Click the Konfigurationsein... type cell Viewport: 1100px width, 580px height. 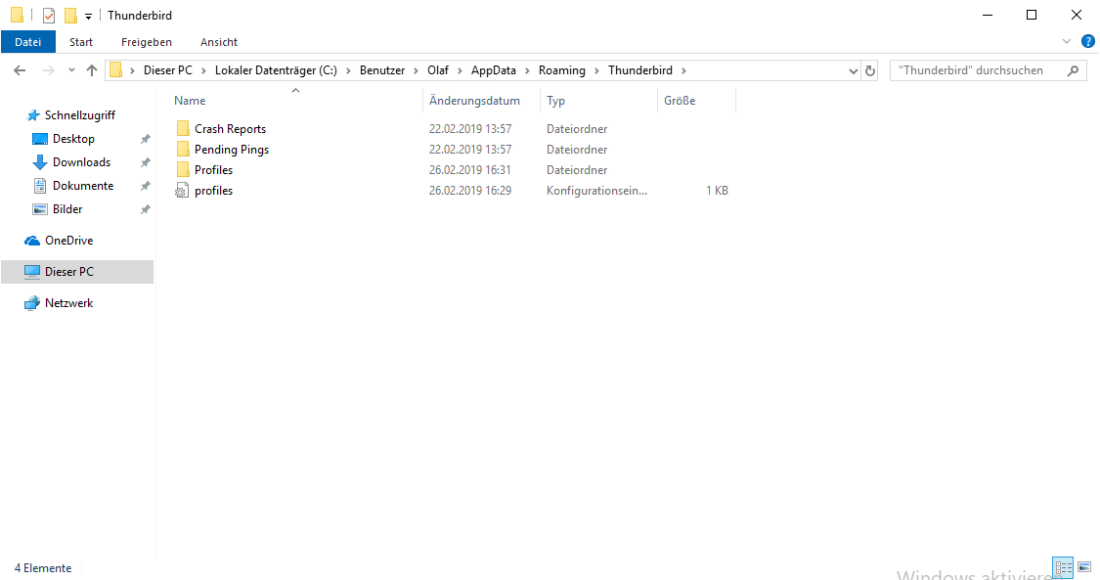[597, 190]
